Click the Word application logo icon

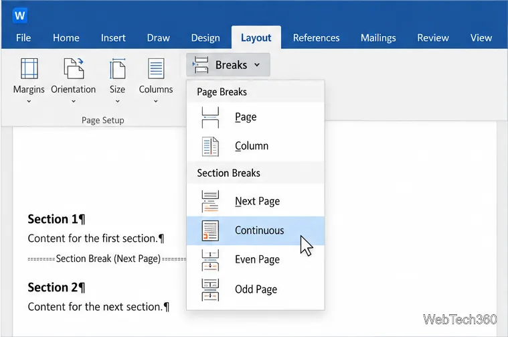(x=20, y=15)
